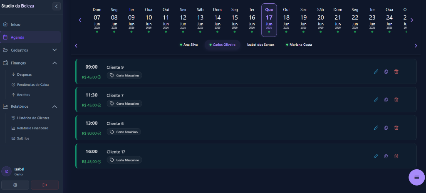This screenshot has height=193, width=426.
Task: Click the Cliente 17 name
Action: click(116, 152)
